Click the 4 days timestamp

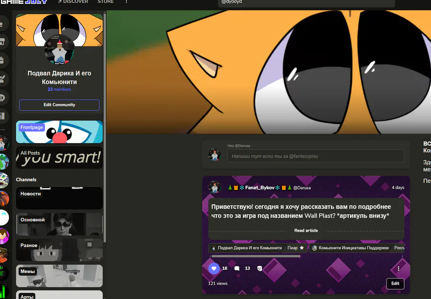coord(398,188)
